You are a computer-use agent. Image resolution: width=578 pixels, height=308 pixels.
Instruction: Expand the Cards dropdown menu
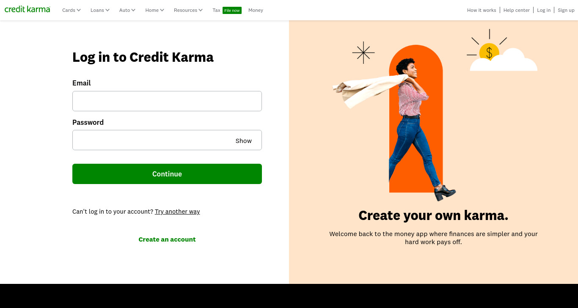tap(72, 10)
